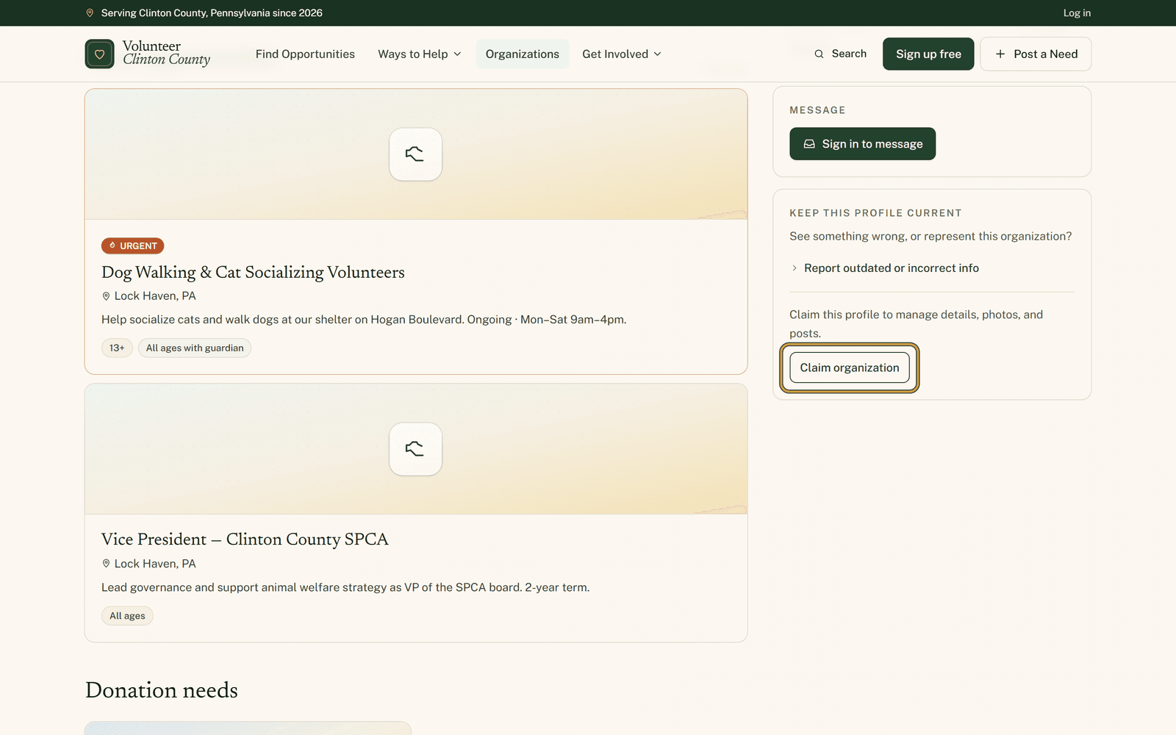
Task: Open Find Opportunities in the nav bar
Action: pos(305,54)
